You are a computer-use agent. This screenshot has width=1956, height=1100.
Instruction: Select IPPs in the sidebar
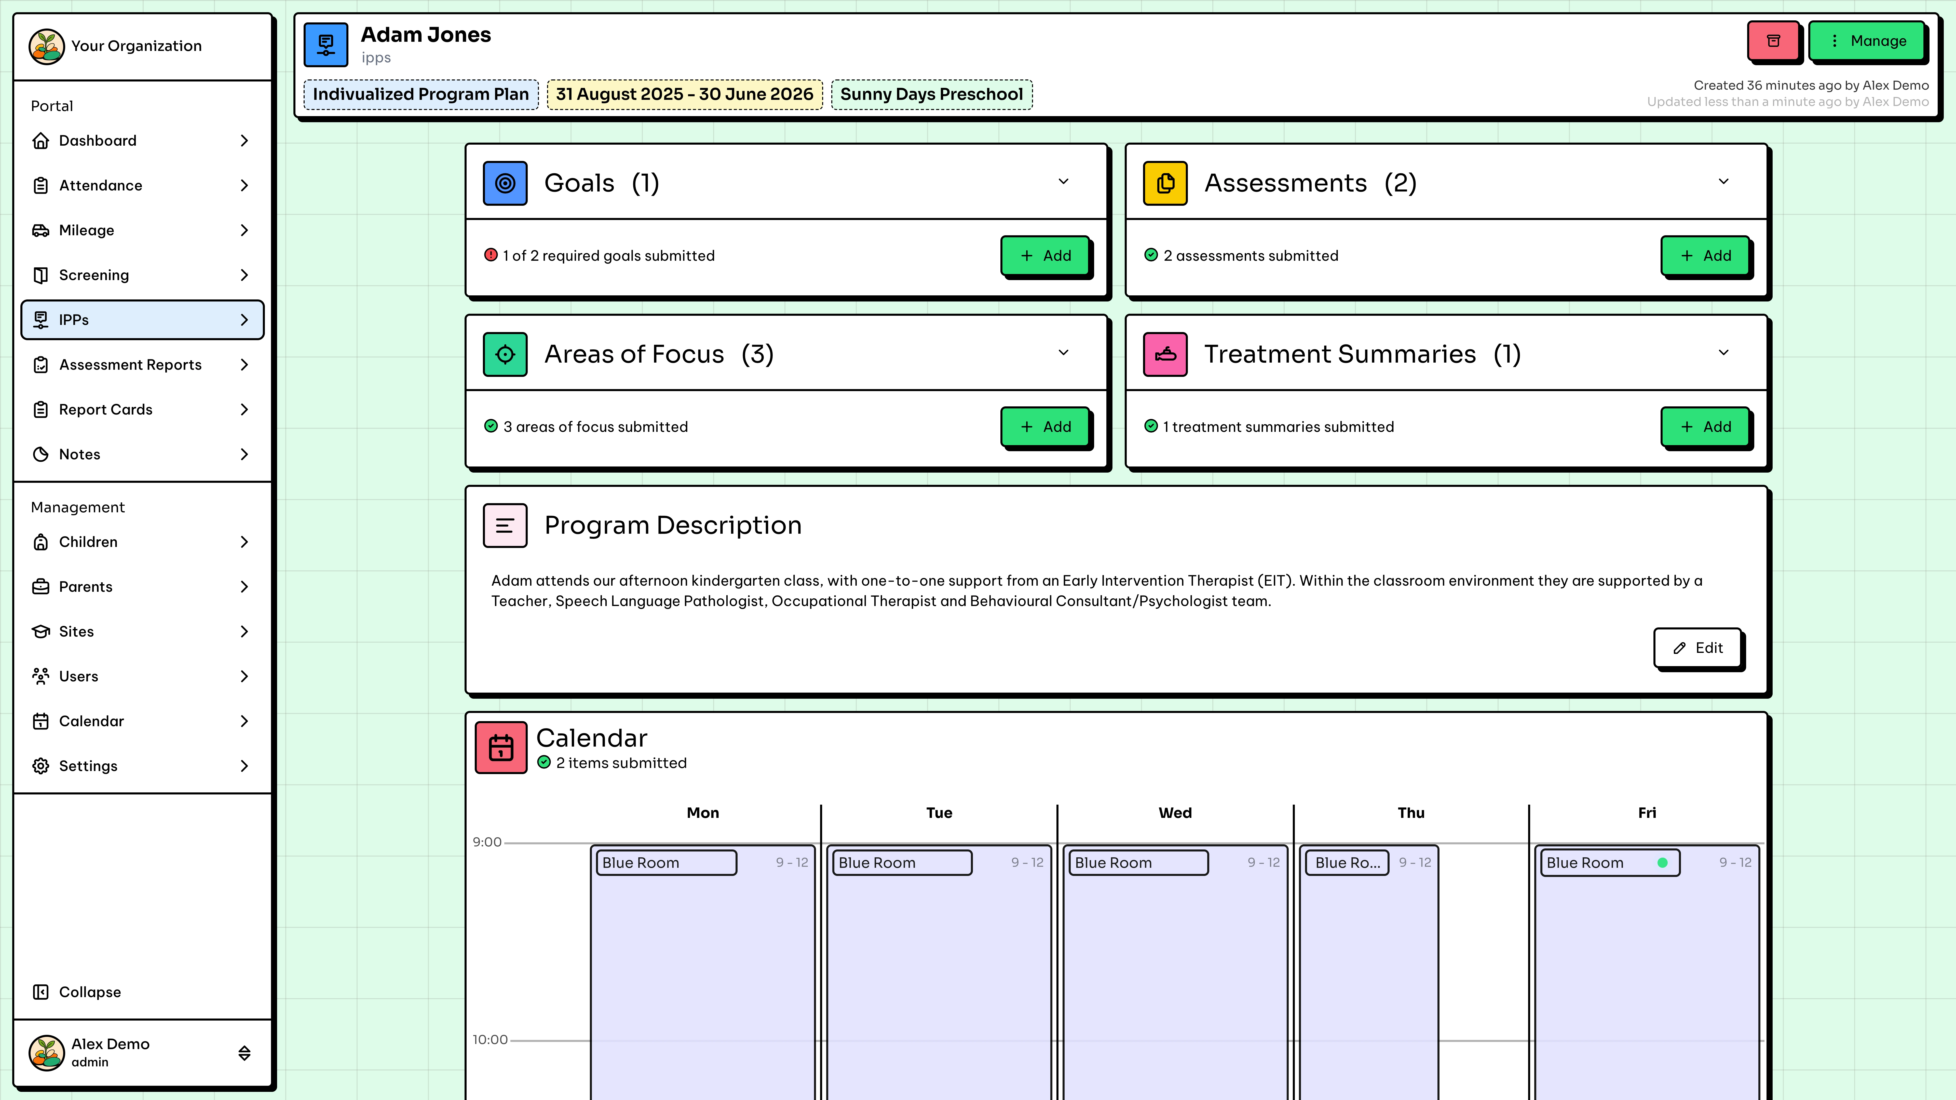click(x=143, y=320)
